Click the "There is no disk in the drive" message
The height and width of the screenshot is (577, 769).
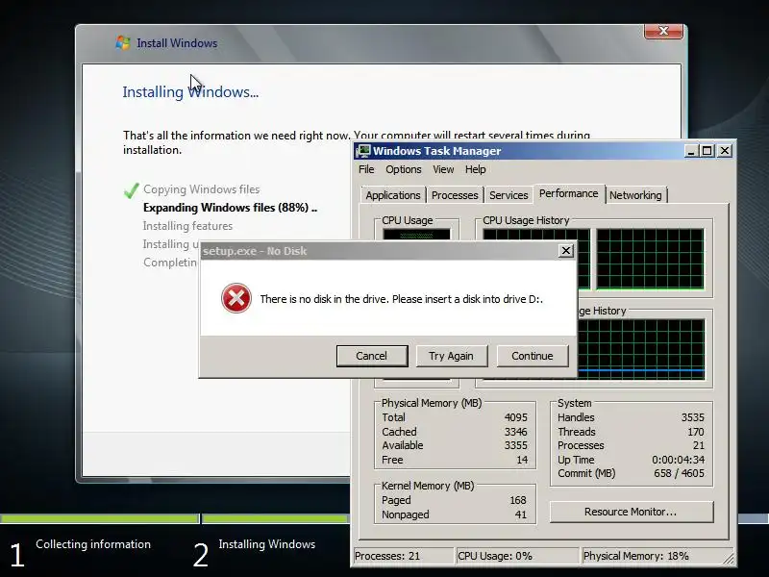(401, 299)
